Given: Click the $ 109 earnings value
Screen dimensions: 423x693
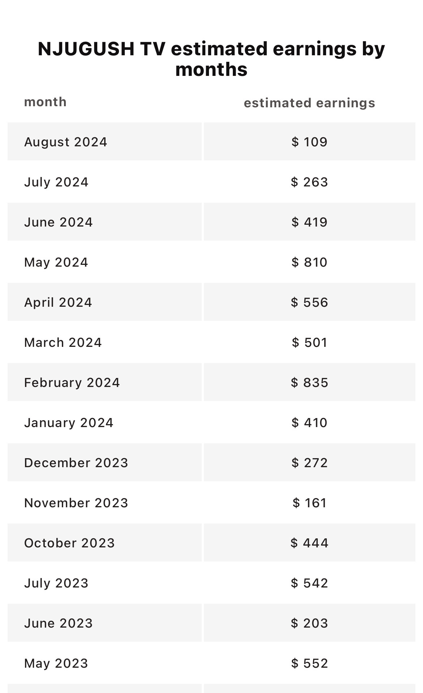Looking at the screenshot, I should (309, 142).
